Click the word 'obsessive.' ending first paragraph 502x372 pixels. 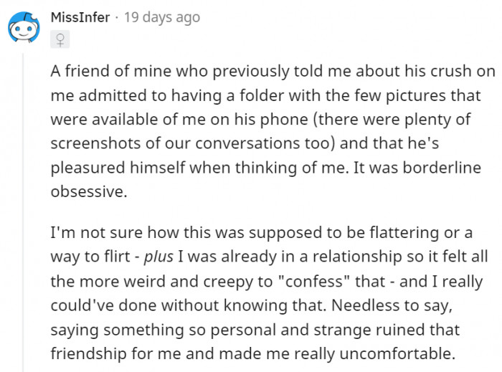(89, 191)
